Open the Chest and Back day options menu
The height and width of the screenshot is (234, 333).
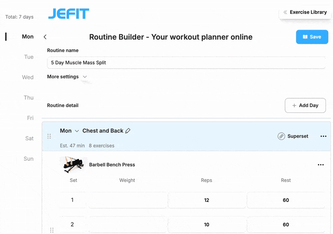pyautogui.click(x=323, y=136)
